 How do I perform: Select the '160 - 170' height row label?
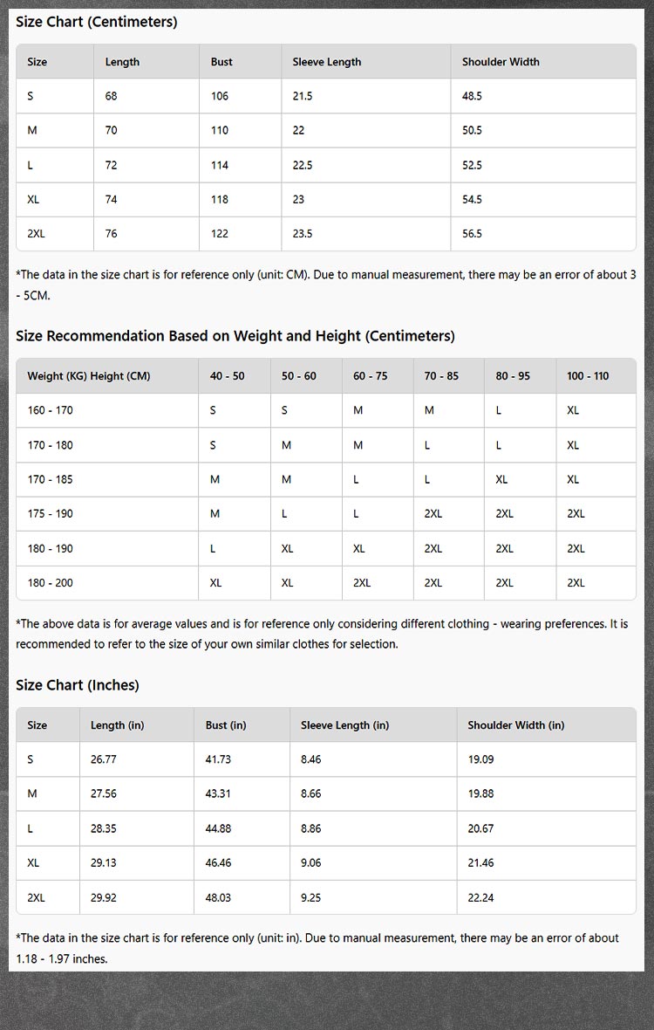click(x=51, y=410)
